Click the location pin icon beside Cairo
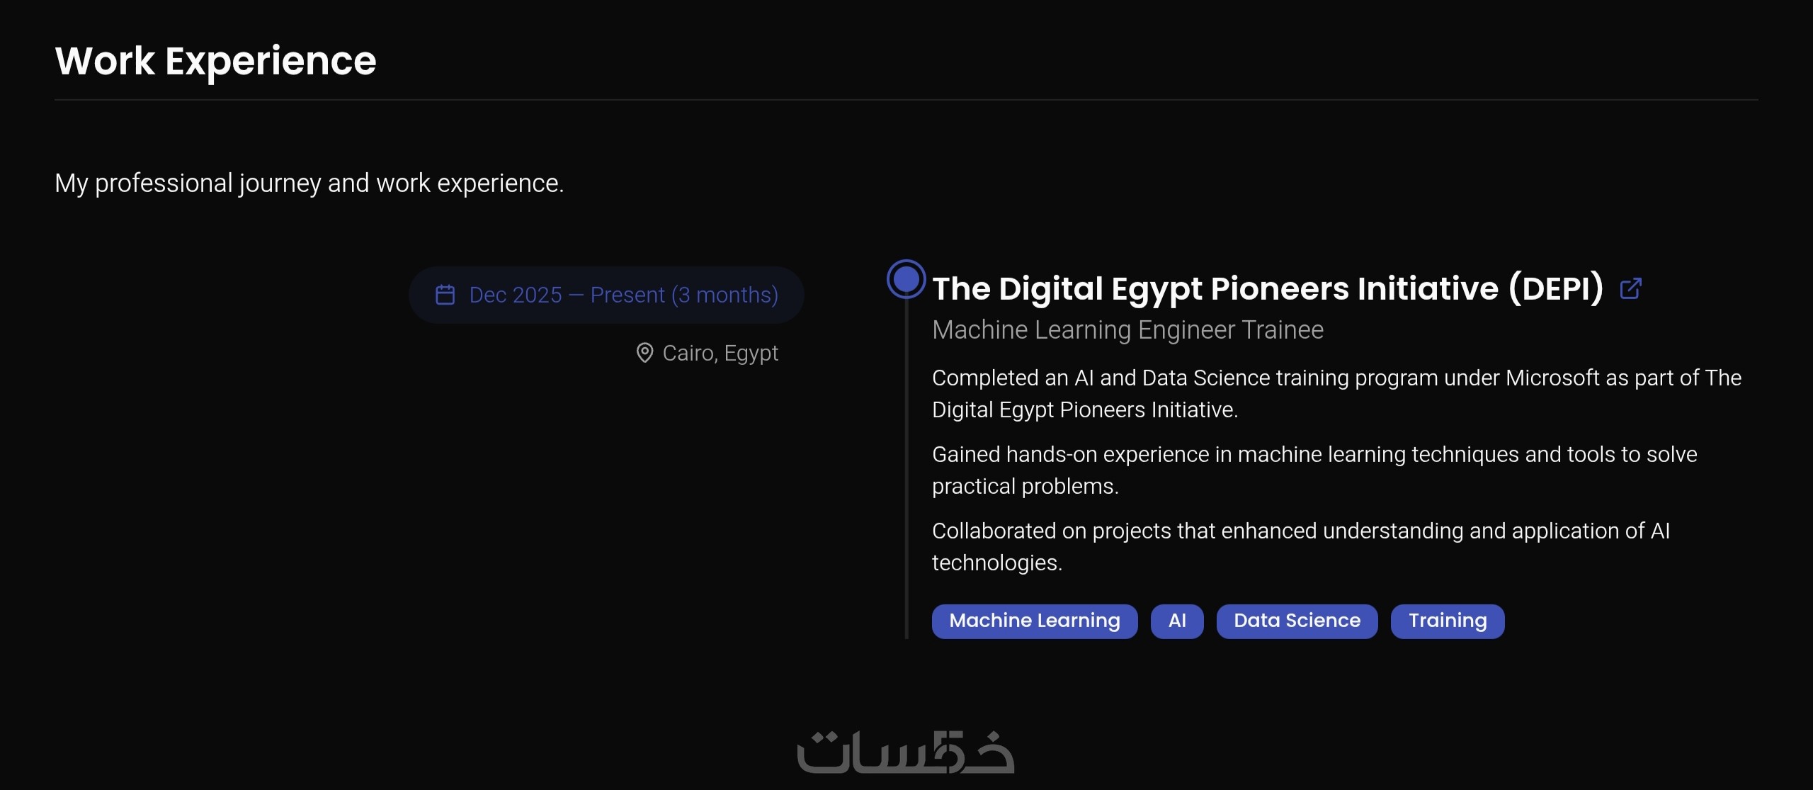Viewport: 1813px width, 790px height. coord(644,353)
